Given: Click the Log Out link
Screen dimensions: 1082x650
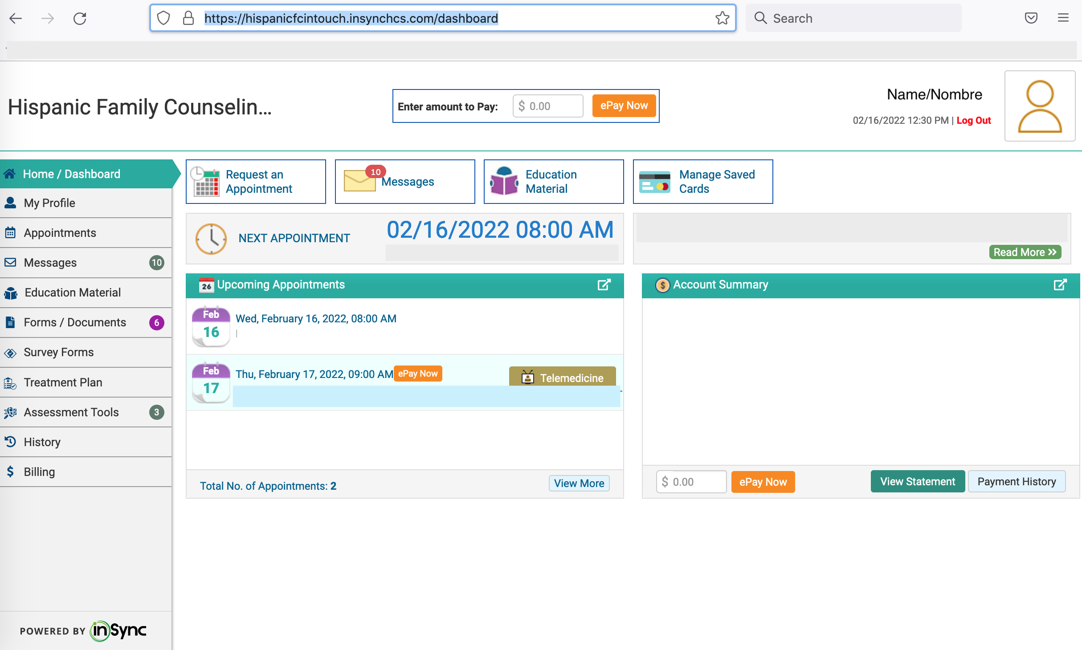Looking at the screenshot, I should pos(973,121).
